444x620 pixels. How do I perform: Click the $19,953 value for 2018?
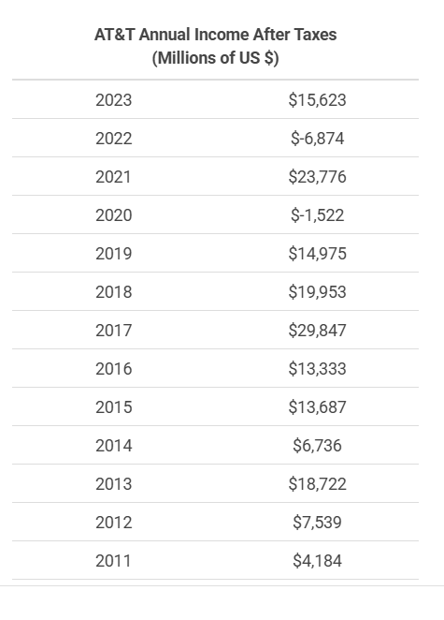point(317,292)
